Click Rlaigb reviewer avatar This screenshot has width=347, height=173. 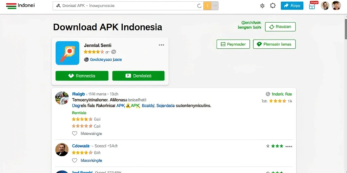(62, 98)
